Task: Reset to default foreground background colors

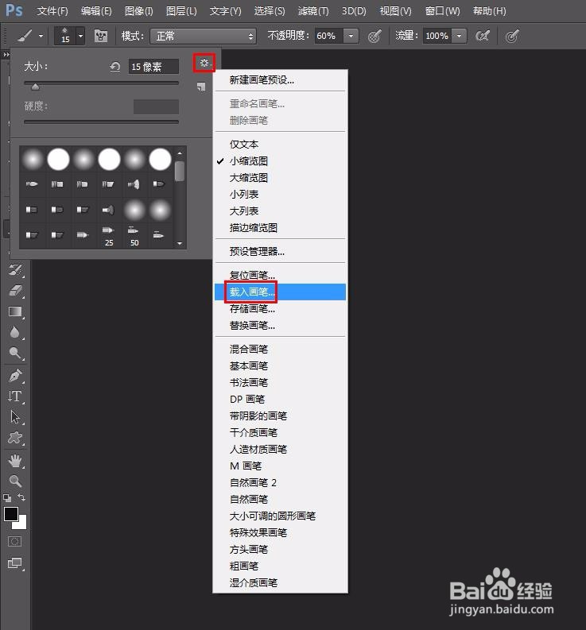Action: click(x=7, y=498)
